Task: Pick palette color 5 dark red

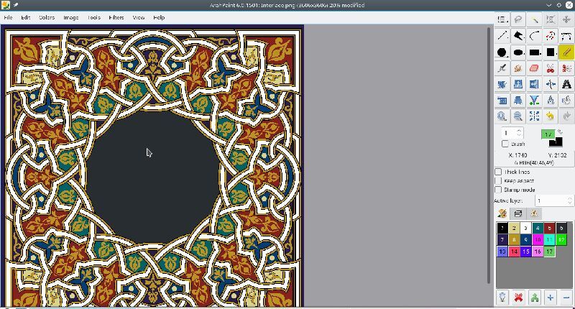Action: click(x=549, y=228)
